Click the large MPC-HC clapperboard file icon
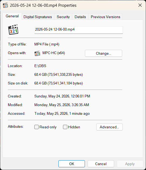This screenshot has width=146, height=170. 13,30
